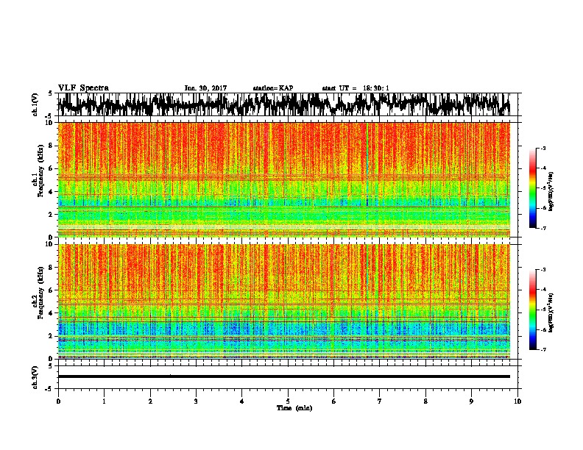Click the ch.1 spectrogram color bar
This screenshot has width=583, height=450.
pos(533,188)
